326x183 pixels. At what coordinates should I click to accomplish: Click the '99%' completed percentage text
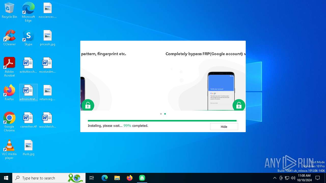(127, 126)
